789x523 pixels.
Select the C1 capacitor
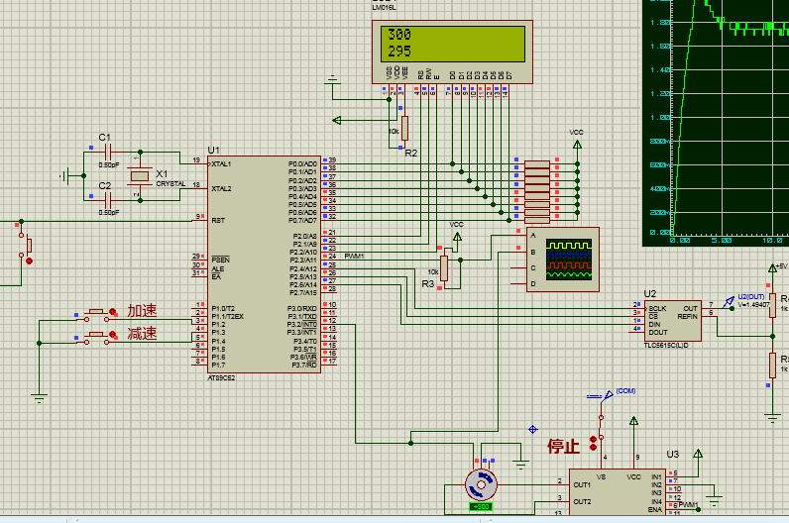[108, 151]
